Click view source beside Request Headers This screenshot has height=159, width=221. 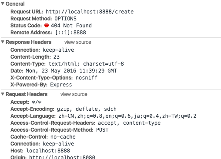(74, 94)
